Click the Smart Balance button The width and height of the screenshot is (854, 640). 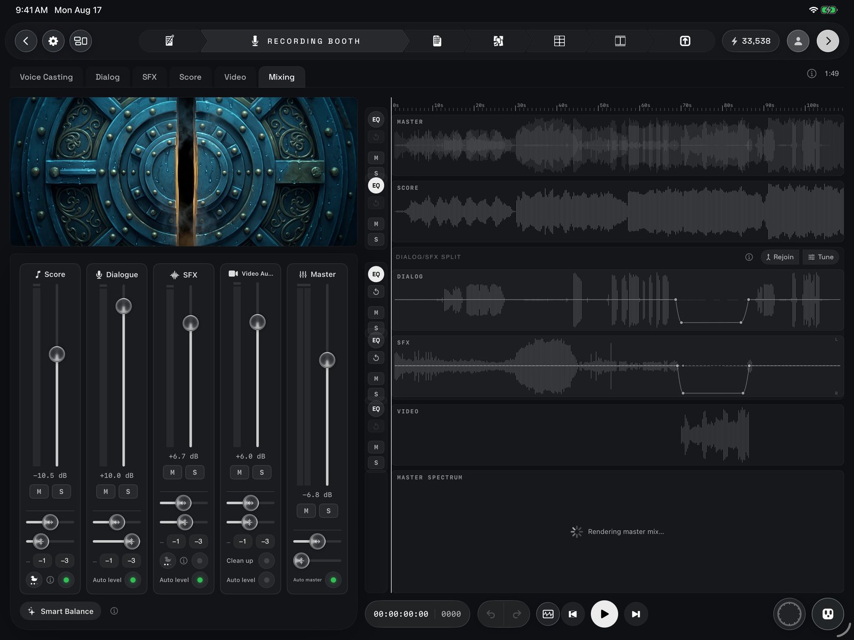click(61, 611)
